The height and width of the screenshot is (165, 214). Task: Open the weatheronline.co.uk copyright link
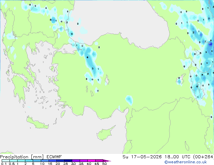click(x=186, y=162)
